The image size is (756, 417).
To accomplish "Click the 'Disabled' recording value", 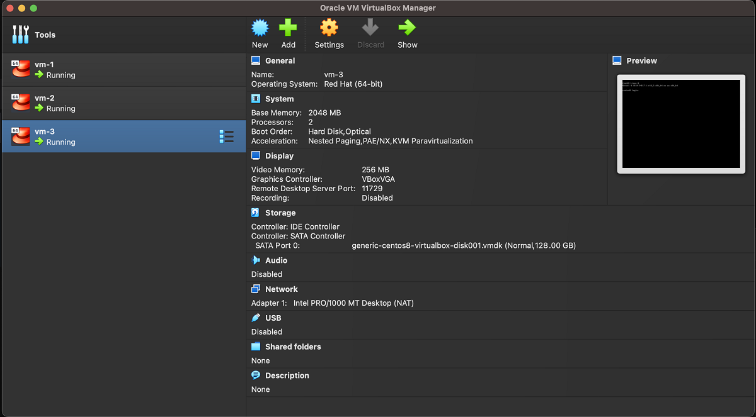I will tap(377, 198).
